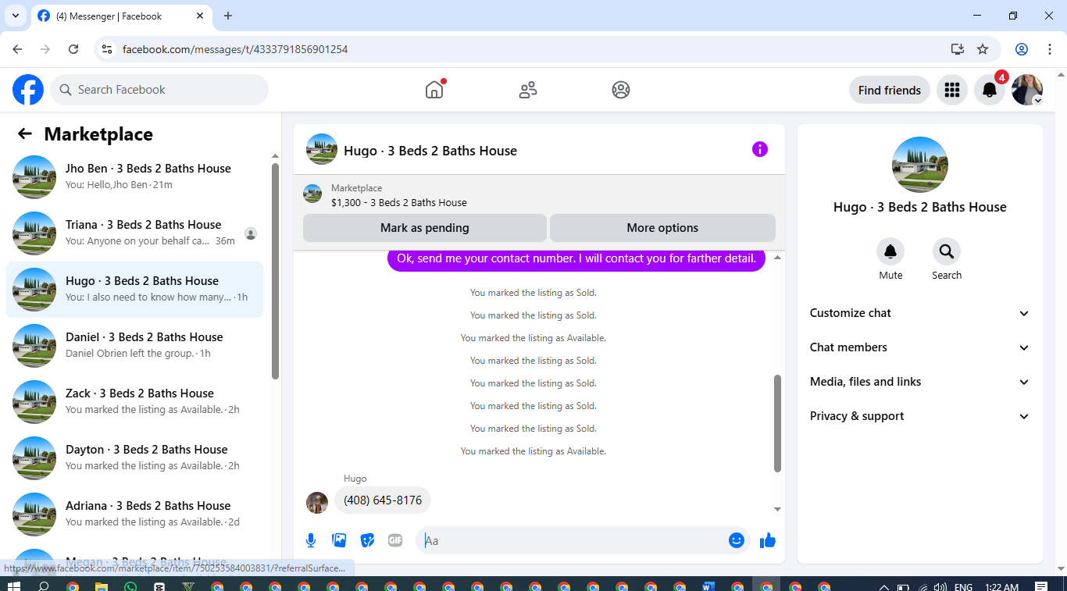Open the Jho Ben conversation
Image resolution: width=1067 pixels, height=591 pixels.
134,177
